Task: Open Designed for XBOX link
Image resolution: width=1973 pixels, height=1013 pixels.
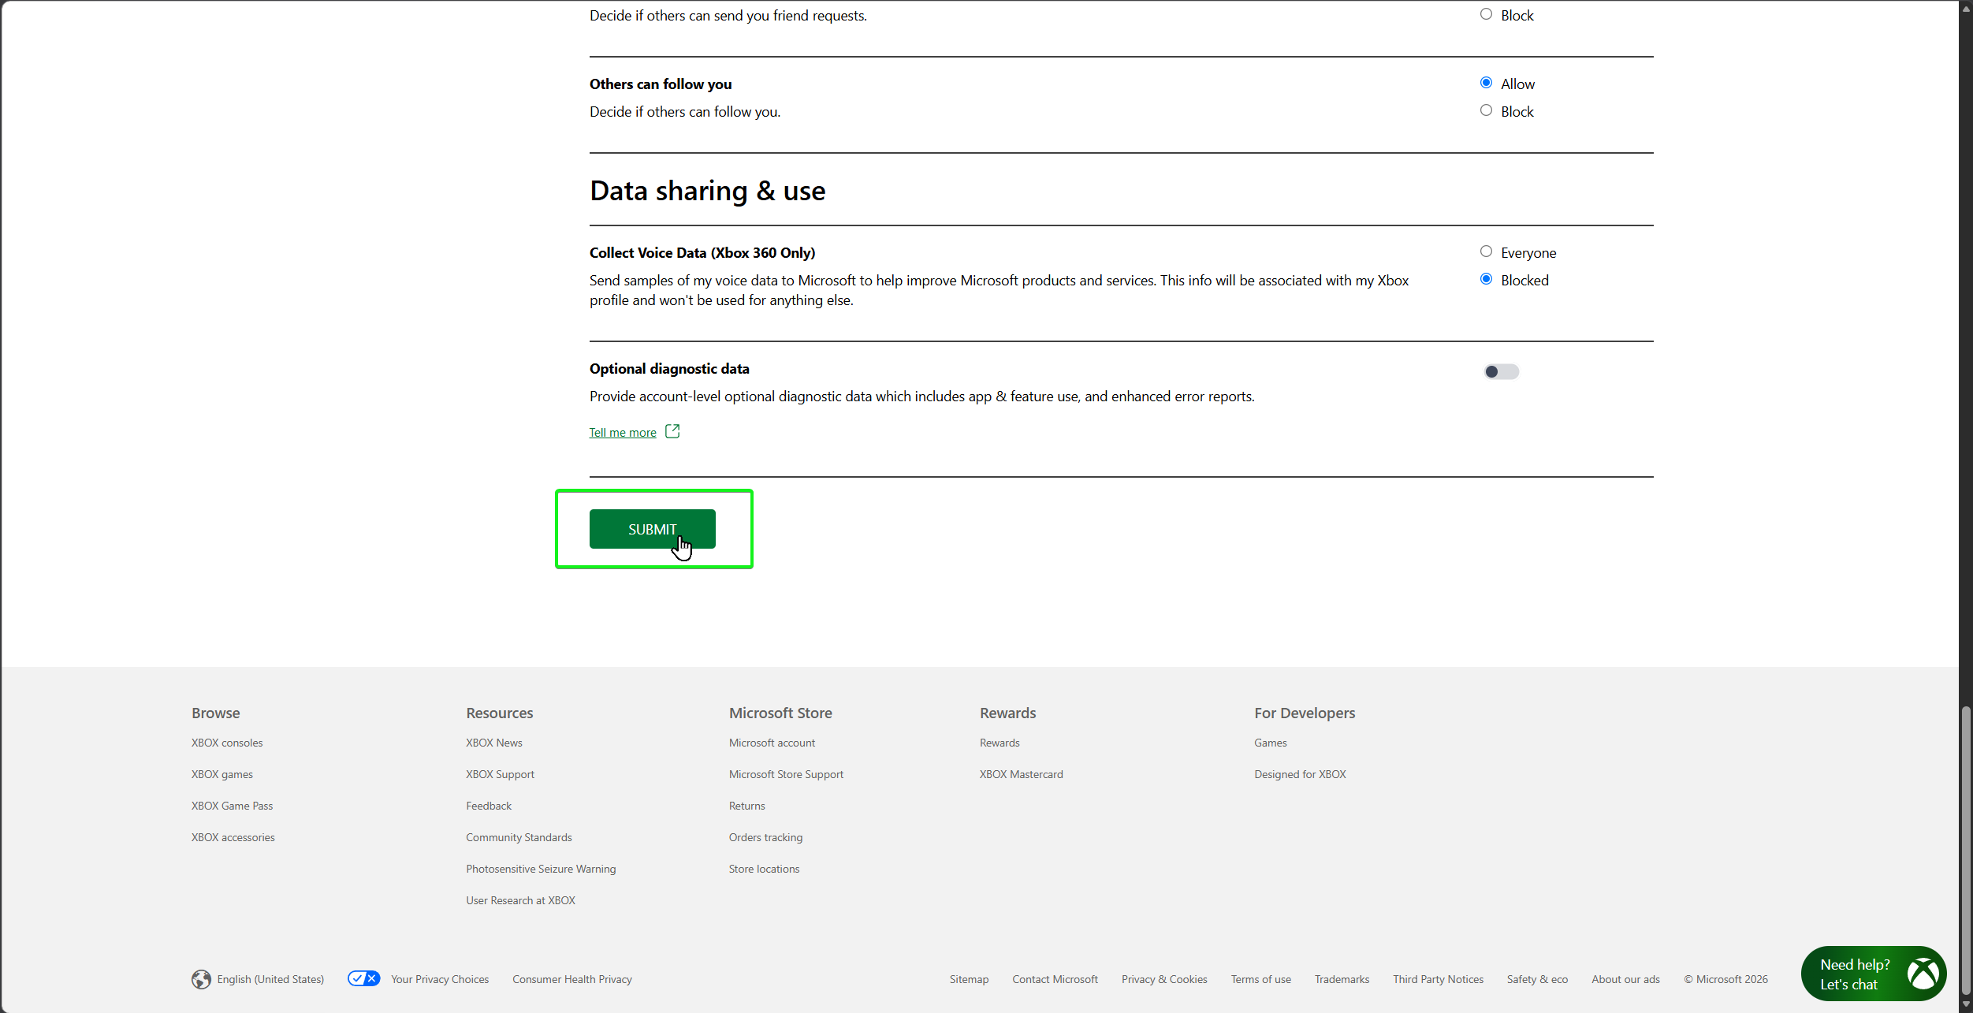Action: pos(1300,774)
